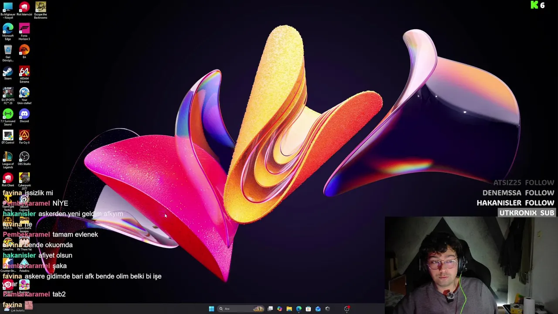Launch the Teamfight Tactics desktop icon
Viewport: 558px width, 314px height.
(x=8, y=203)
